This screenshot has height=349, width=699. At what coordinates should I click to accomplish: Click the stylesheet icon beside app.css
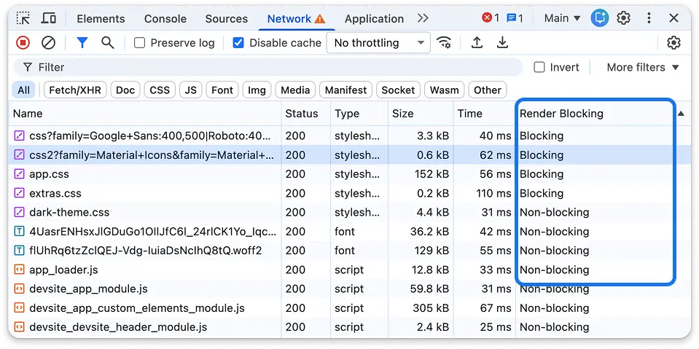19,174
